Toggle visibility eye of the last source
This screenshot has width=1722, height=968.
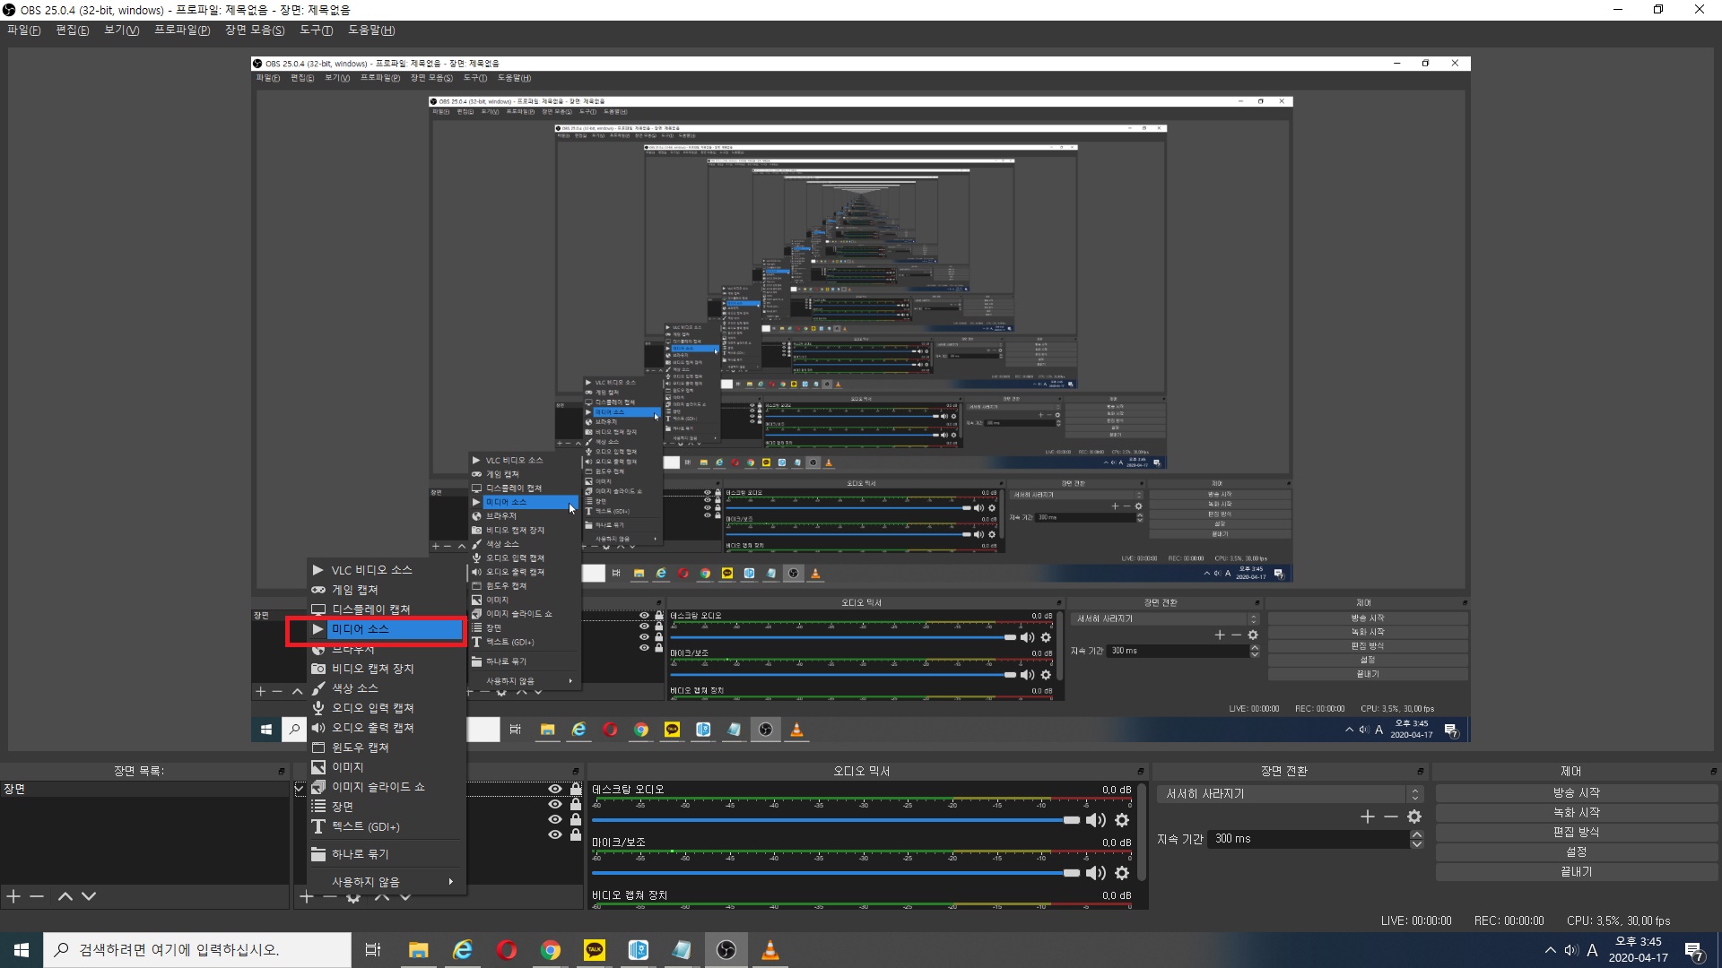click(x=555, y=834)
